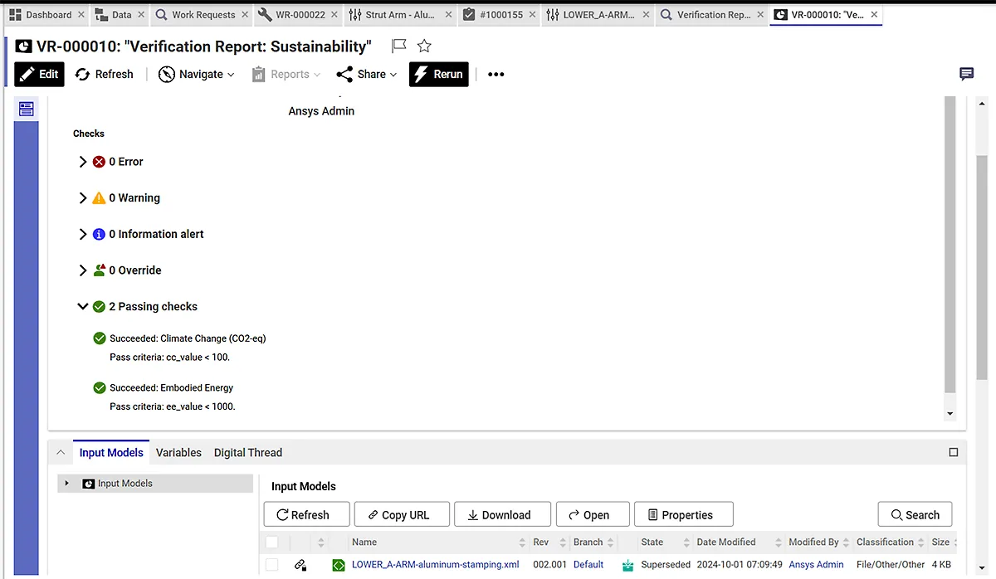996x579 pixels.
Task: Open the Default branch link
Action: pyautogui.click(x=588, y=564)
